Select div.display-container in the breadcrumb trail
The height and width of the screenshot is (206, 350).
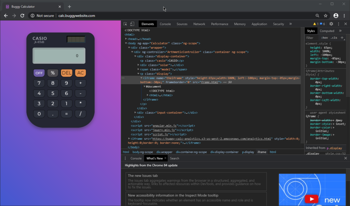pyautogui.click(x=224, y=152)
